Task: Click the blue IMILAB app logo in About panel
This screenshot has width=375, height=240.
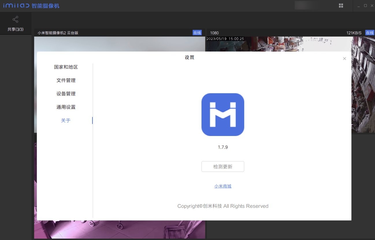Action: 223,114
